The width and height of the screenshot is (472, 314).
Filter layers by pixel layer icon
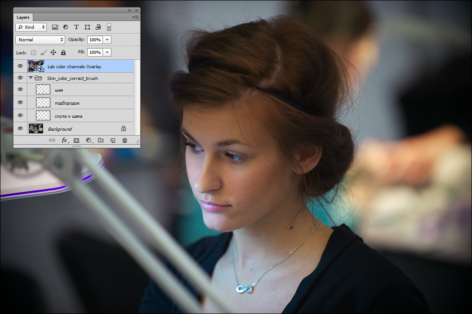[55, 27]
